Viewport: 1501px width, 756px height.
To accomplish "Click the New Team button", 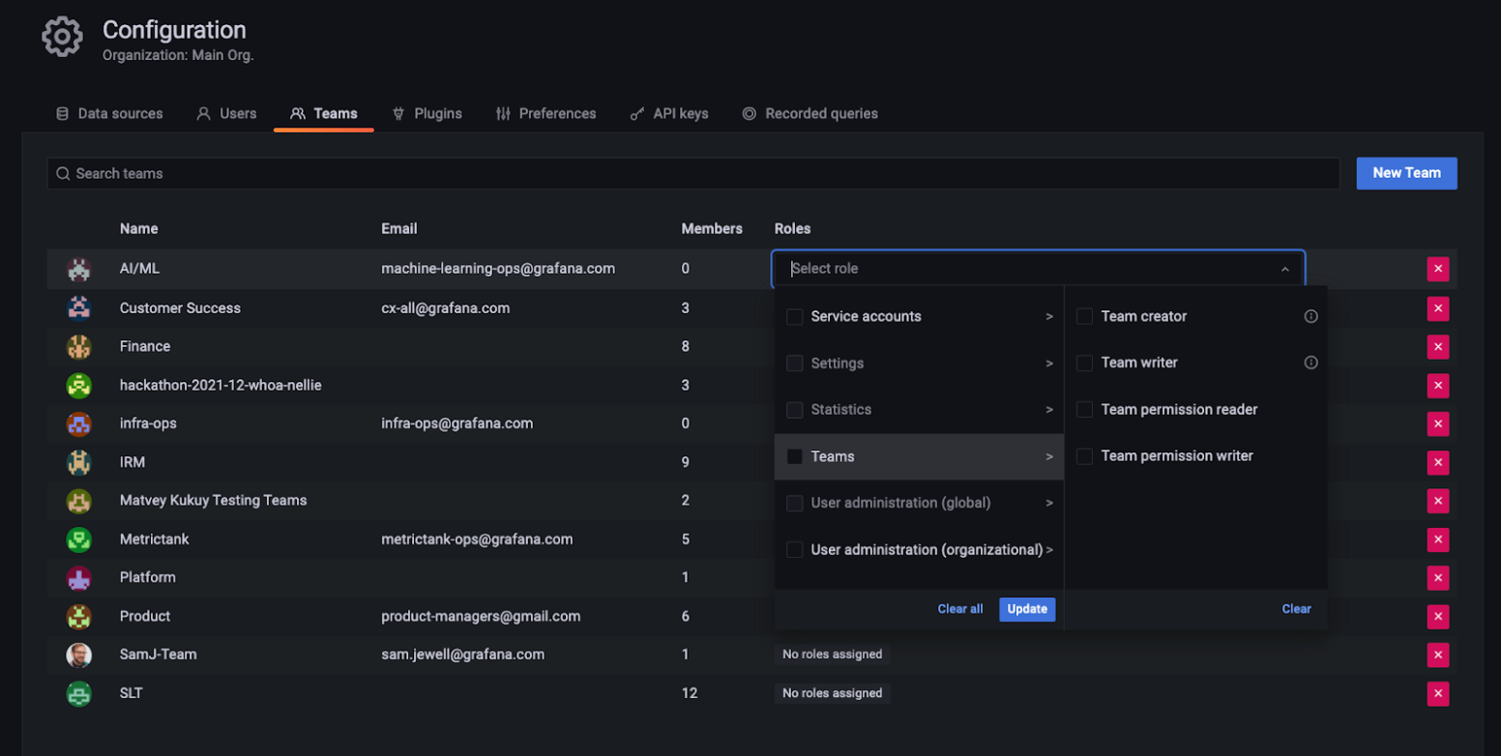I will [1405, 173].
